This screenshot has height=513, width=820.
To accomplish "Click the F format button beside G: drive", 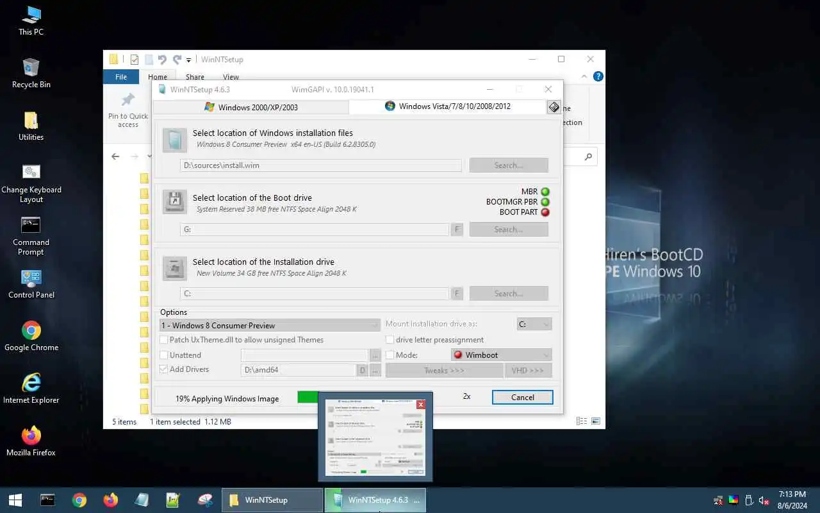I will tap(457, 230).
